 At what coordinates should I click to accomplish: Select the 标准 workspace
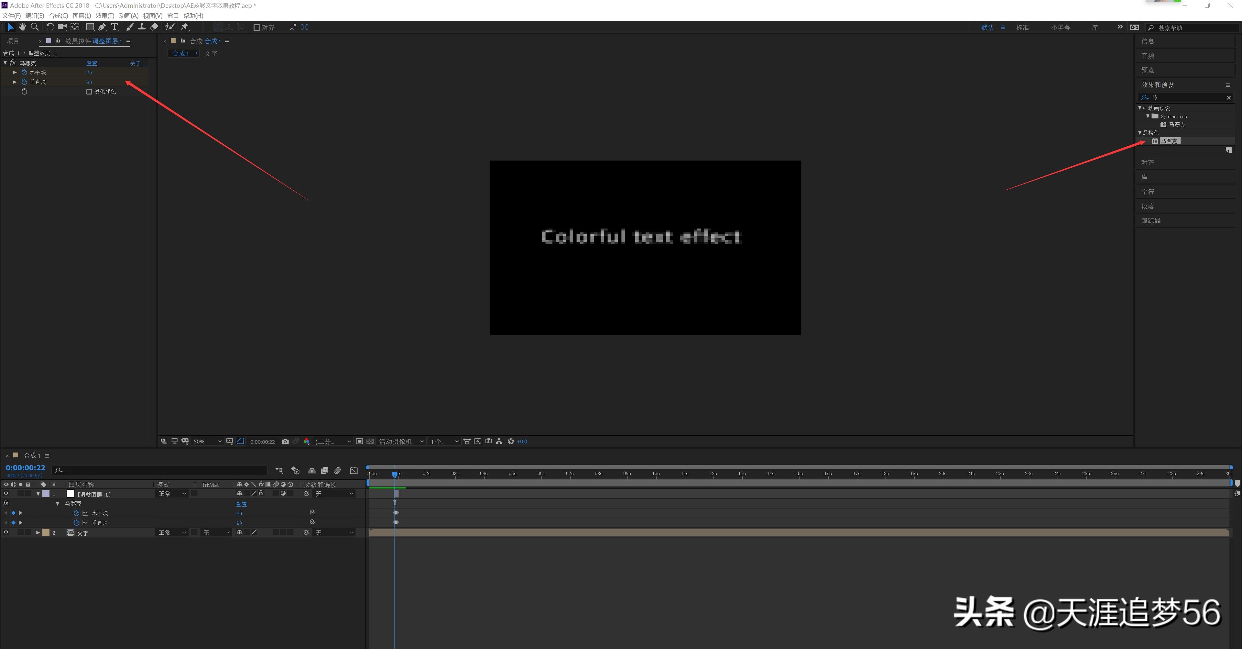[x=1022, y=28]
